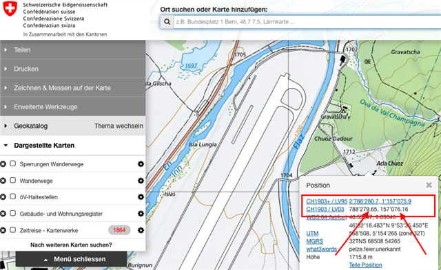The height and width of the screenshot is (270, 441).
Task: Enable Gebäude- und Wohnungsregister checkbox
Action: click(x=12, y=213)
